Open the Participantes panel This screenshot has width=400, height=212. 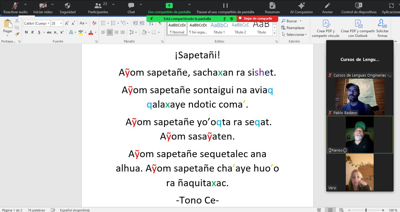pyautogui.click(x=98, y=8)
